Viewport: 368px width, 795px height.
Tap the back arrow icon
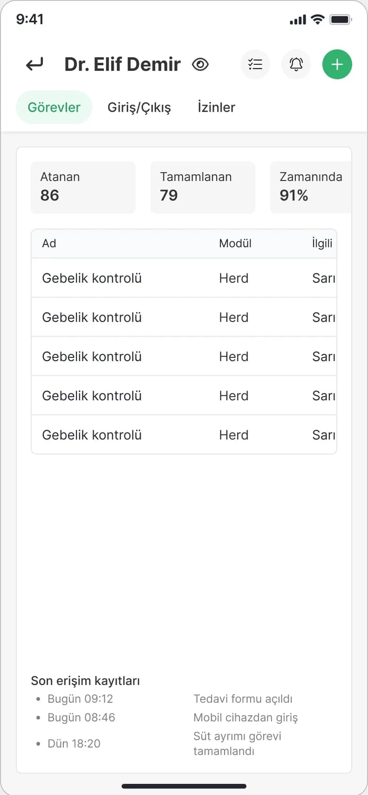click(34, 64)
